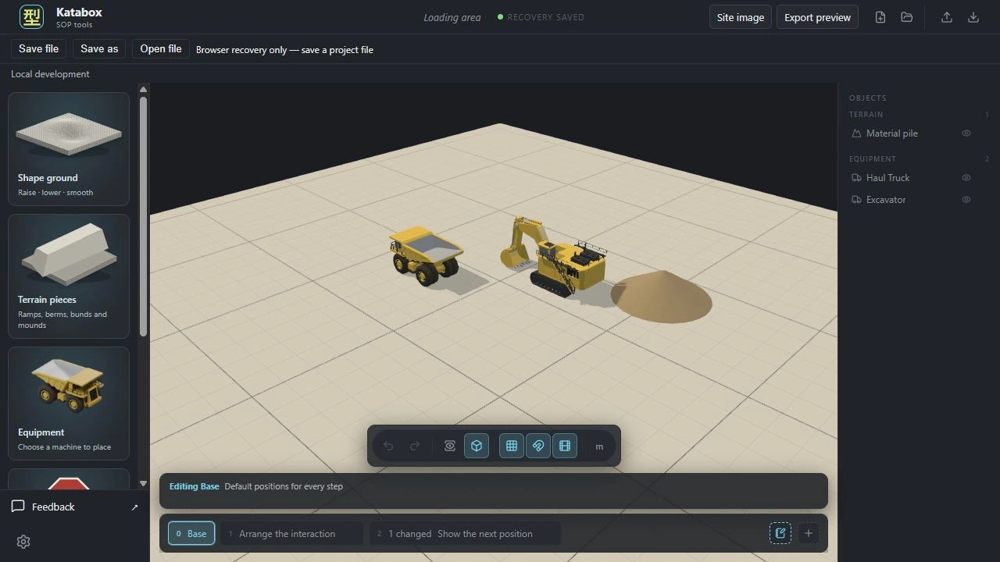The image size is (1000, 562).
Task: Click the left panel scroll up arrow
Action: 143,90
